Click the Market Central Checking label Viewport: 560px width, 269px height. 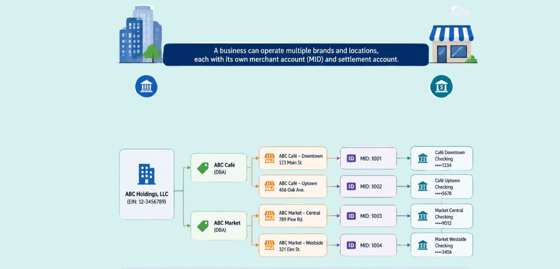pos(449,213)
